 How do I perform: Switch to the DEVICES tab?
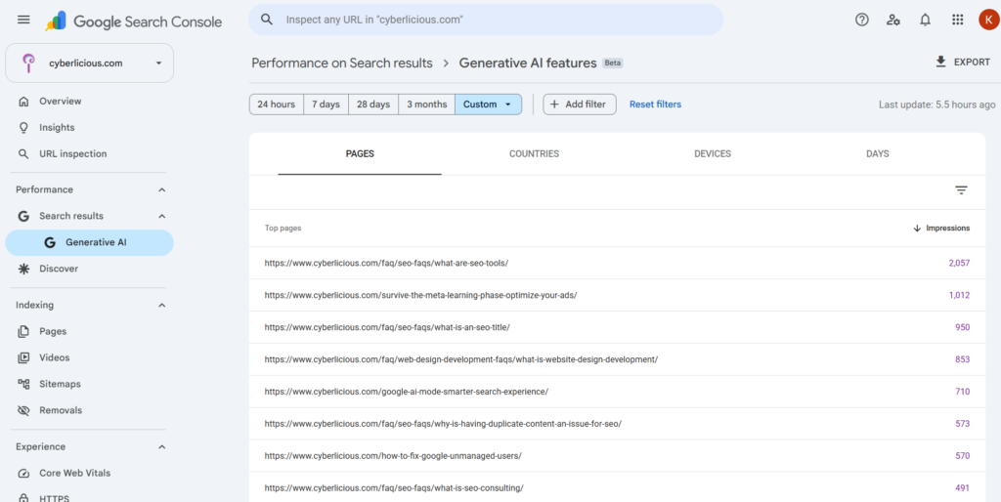[x=713, y=153]
